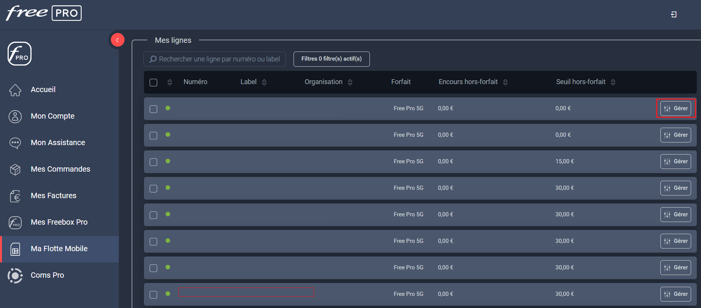
Task: Tick checkbox of seventh line row
Action: [153, 268]
